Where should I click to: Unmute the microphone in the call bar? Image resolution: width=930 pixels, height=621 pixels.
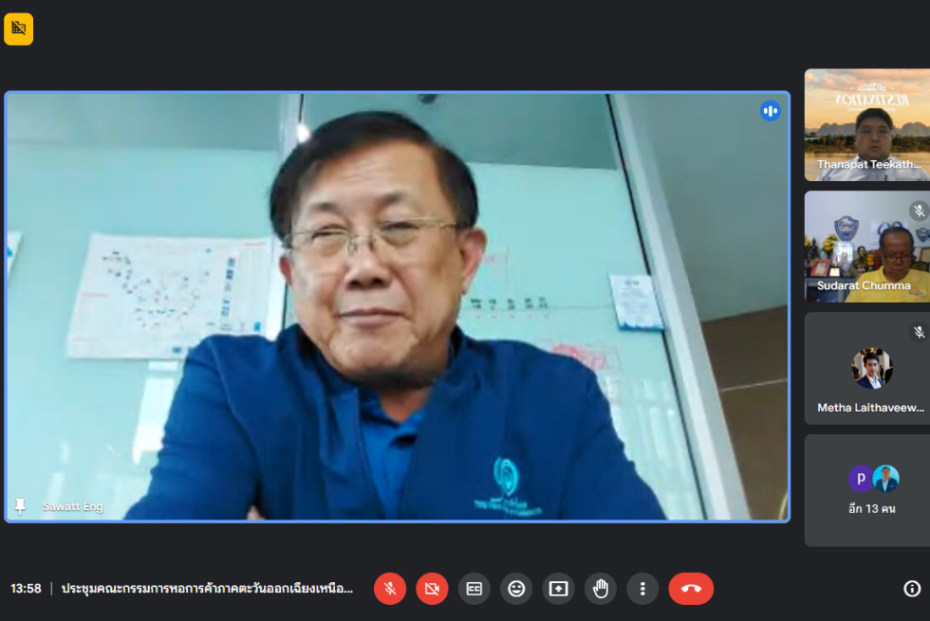click(389, 589)
